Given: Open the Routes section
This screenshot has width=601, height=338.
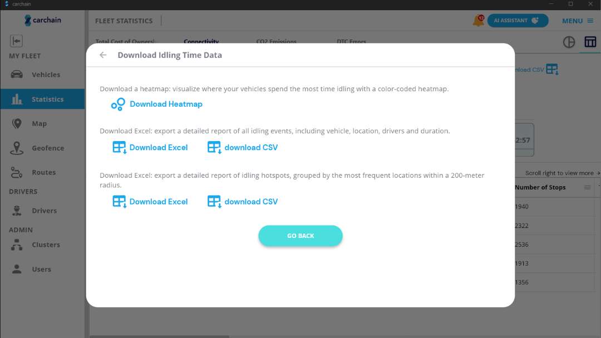Looking at the screenshot, I should (x=43, y=173).
